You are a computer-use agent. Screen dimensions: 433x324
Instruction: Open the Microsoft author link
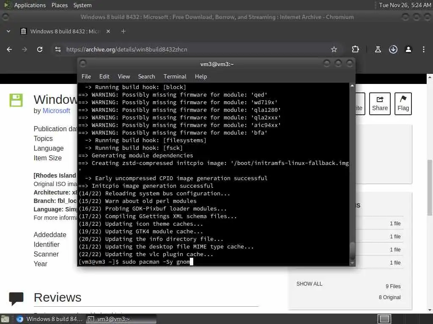click(x=56, y=111)
